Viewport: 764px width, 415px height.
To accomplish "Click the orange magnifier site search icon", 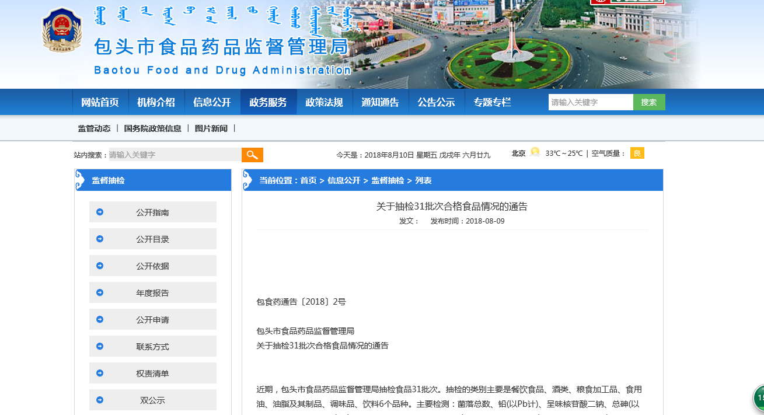I will 252,155.
